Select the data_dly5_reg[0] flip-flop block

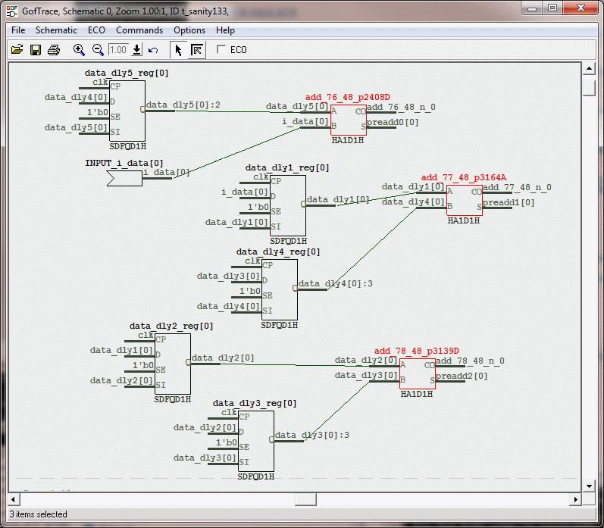point(127,111)
